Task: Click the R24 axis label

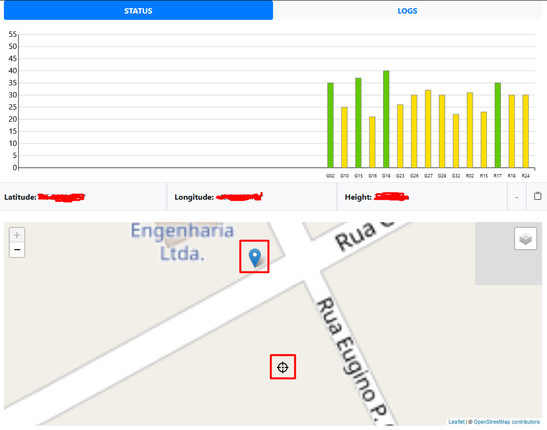Action: (526, 176)
